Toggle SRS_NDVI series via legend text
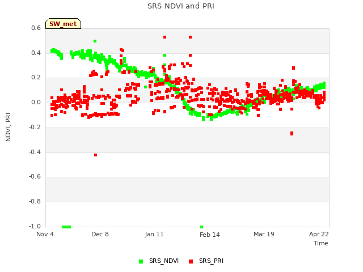 coord(164,261)
